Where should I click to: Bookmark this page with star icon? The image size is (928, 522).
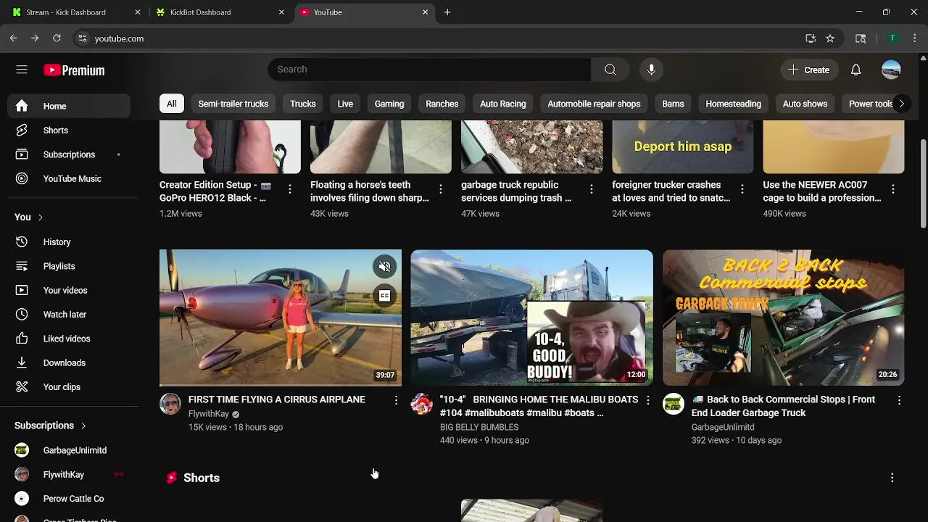tap(830, 38)
